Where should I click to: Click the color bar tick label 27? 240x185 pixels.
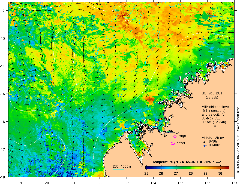click(x=176, y=173)
